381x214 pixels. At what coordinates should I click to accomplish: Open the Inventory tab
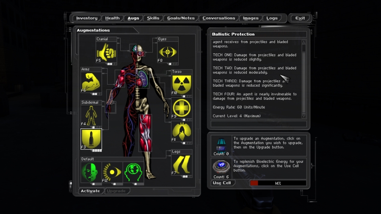click(87, 18)
